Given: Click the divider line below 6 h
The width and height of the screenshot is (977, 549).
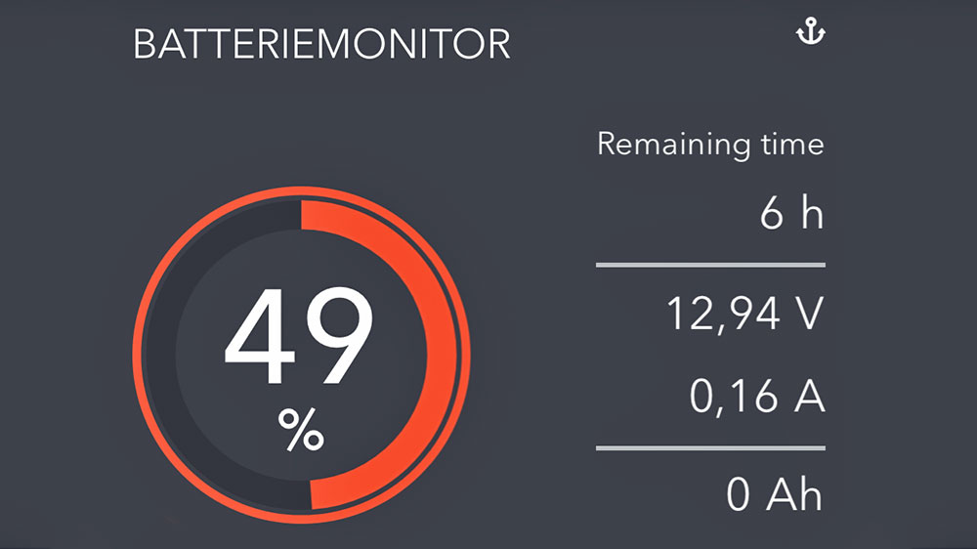Looking at the screenshot, I should coord(710,265).
